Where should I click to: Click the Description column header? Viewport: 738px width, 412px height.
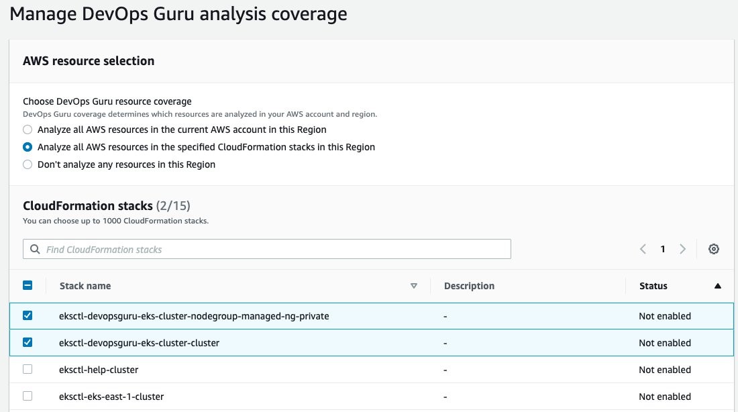[x=469, y=286]
